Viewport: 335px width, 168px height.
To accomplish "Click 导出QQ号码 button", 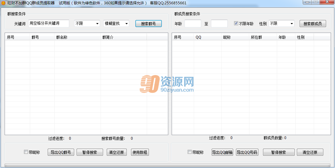I will pyautogui.click(x=247, y=152).
